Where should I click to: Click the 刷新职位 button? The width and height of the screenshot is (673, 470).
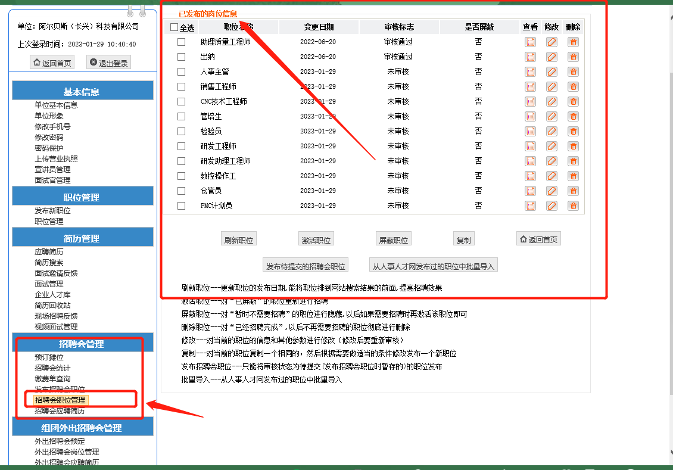tap(239, 239)
